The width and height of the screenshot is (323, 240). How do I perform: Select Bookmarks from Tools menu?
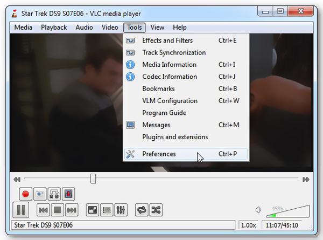point(186,89)
